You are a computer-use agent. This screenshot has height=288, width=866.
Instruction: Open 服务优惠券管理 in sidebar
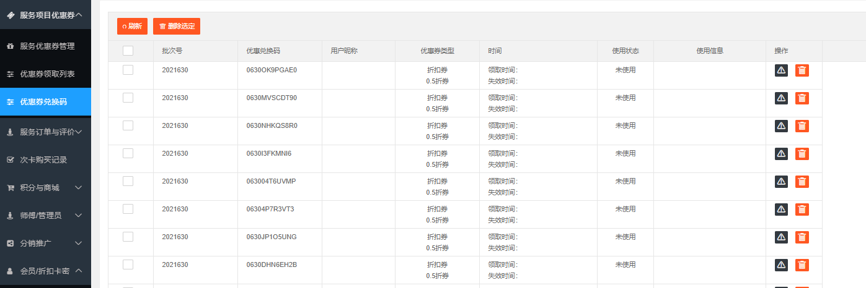(x=45, y=46)
